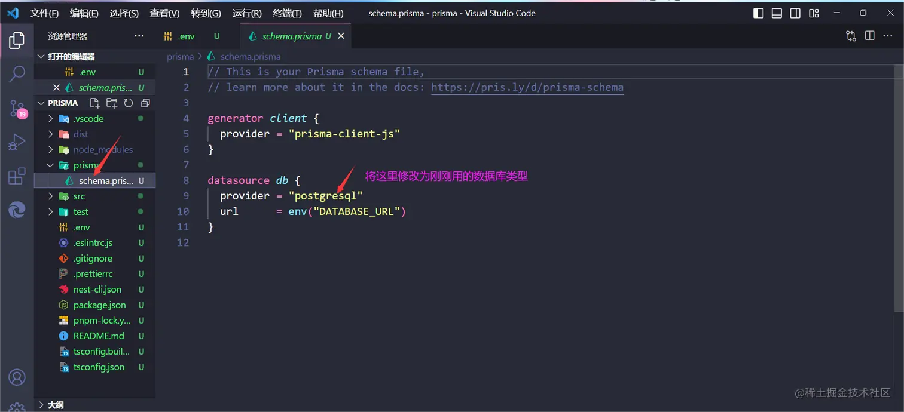
Task: Open the Search view in activity bar
Action: [17, 74]
